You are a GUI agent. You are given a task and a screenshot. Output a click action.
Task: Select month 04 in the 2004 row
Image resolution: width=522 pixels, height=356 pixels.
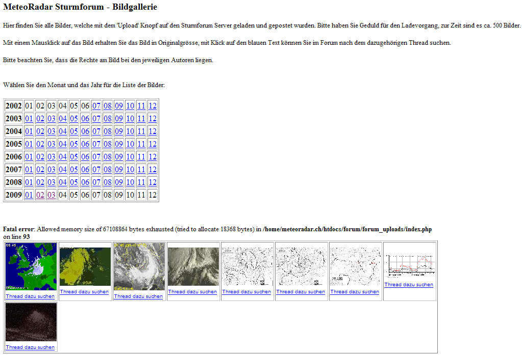pyautogui.click(x=63, y=131)
